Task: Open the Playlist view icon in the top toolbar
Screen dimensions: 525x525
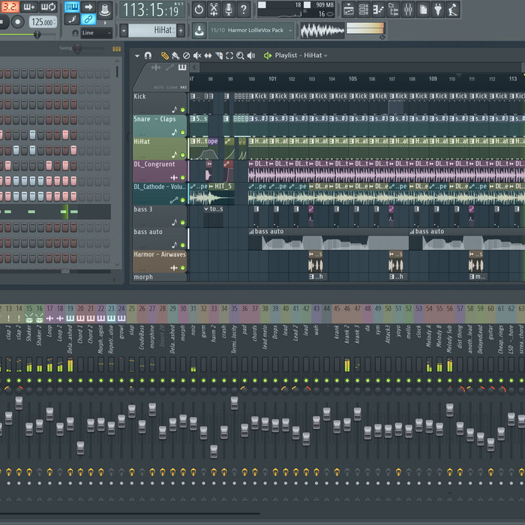Action: 348,10
